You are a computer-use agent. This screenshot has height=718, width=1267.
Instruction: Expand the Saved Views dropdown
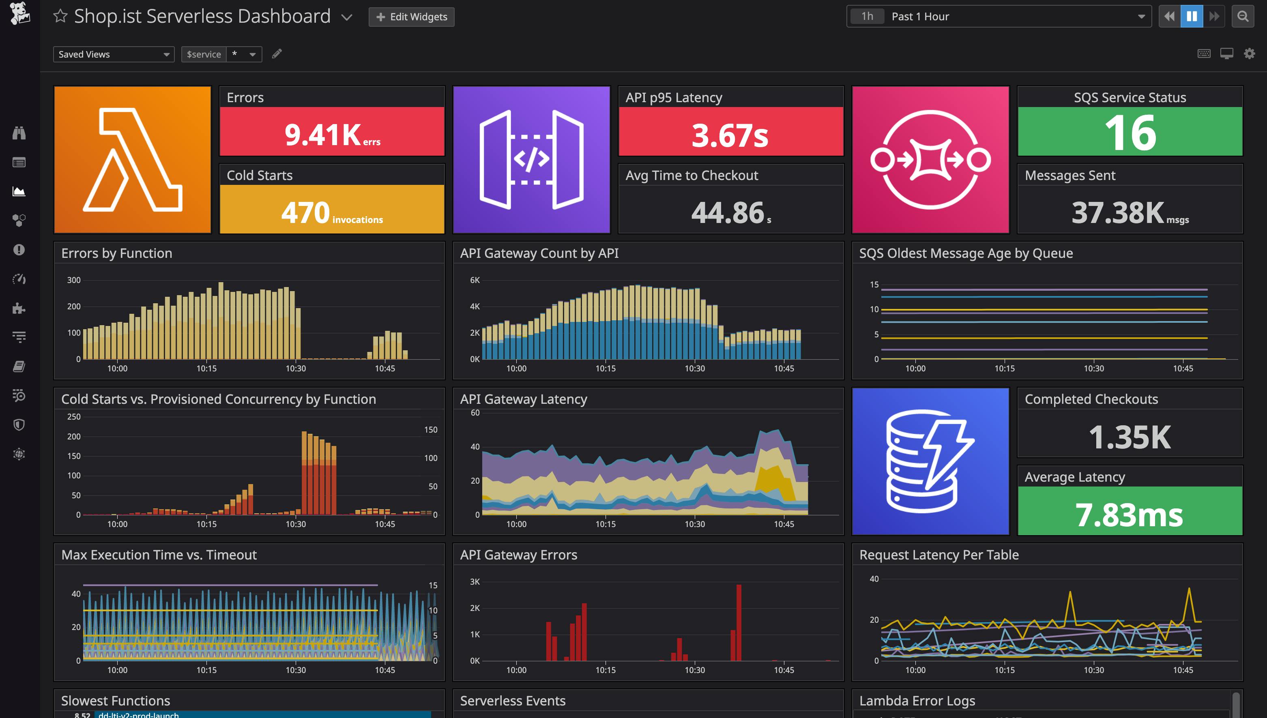coord(114,54)
